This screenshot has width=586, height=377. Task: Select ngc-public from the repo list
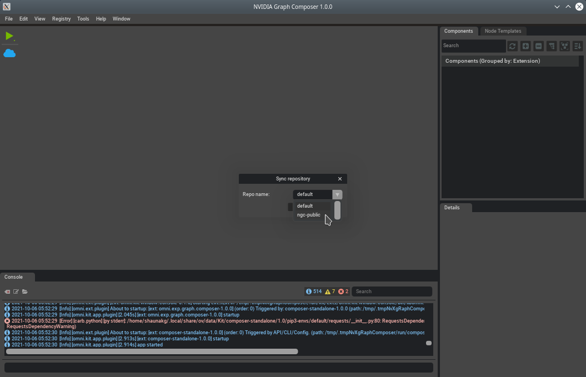(x=309, y=215)
